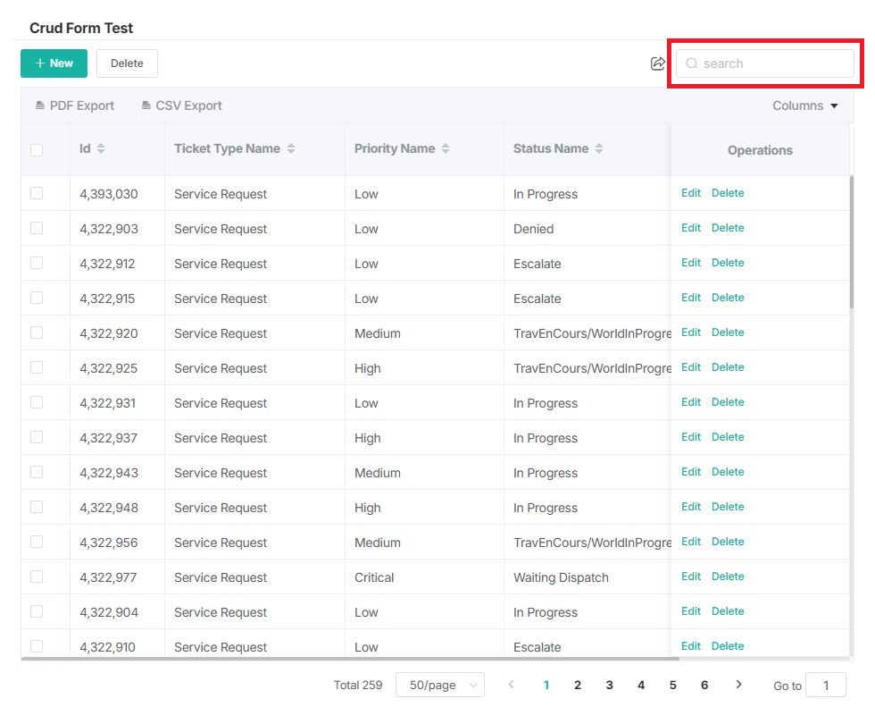Image resolution: width=875 pixels, height=724 pixels.
Task: Sort by the Id column arrows
Action: click(x=101, y=148)
